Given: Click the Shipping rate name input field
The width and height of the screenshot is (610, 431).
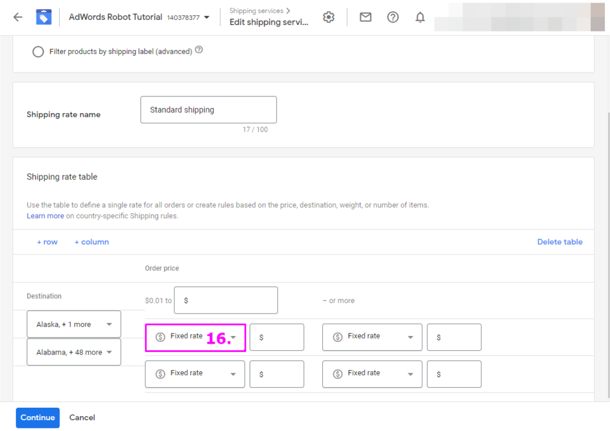Looking at the screenshot, I should point(208,110).
